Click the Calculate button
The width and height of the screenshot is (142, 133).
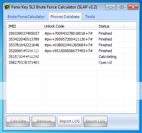[18, 121]
